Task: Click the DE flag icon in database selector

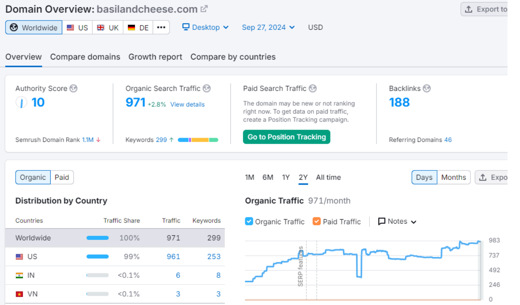Action: [x=131, y=28]
